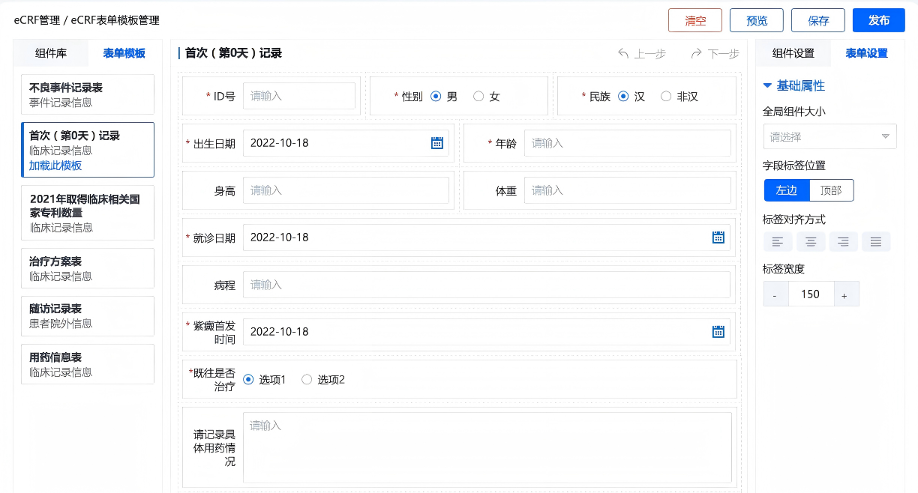Select 选项2 for 既往是否治疗
The image size is (918, 493).
[x=307, y=380]
